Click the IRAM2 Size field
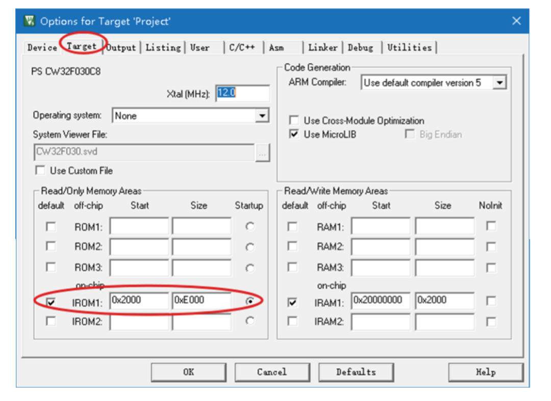 444,322
